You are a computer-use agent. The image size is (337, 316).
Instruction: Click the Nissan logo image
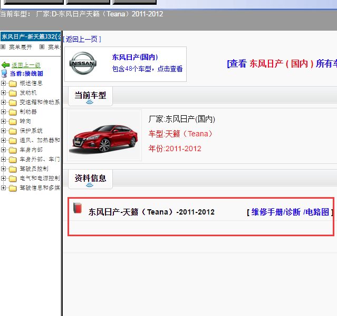(x=83, y=63)
